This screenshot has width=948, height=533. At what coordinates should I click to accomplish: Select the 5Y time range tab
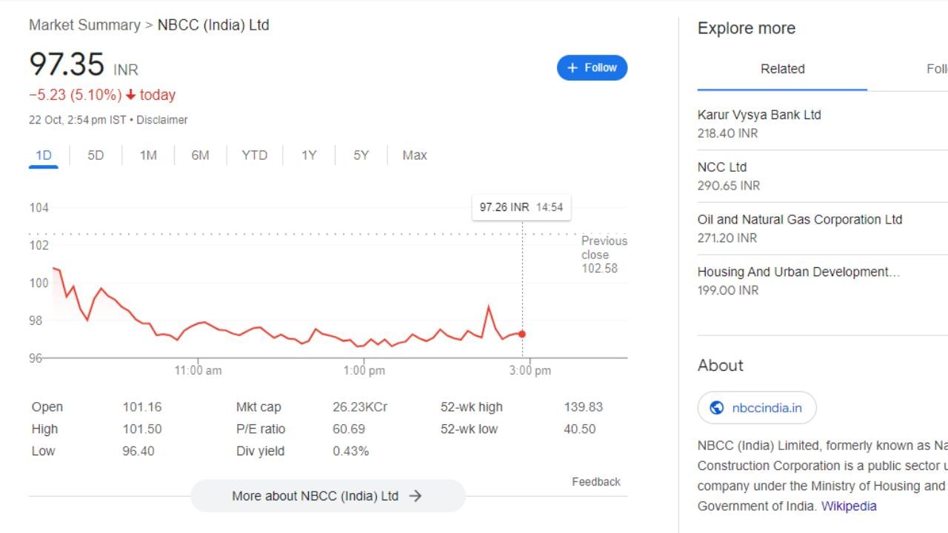[x=361, y=155]
